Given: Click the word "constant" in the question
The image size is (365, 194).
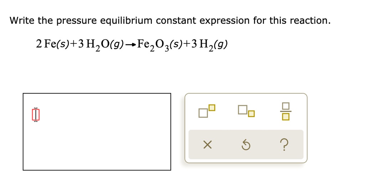Looking at the screenshot, I should [176, 21].
